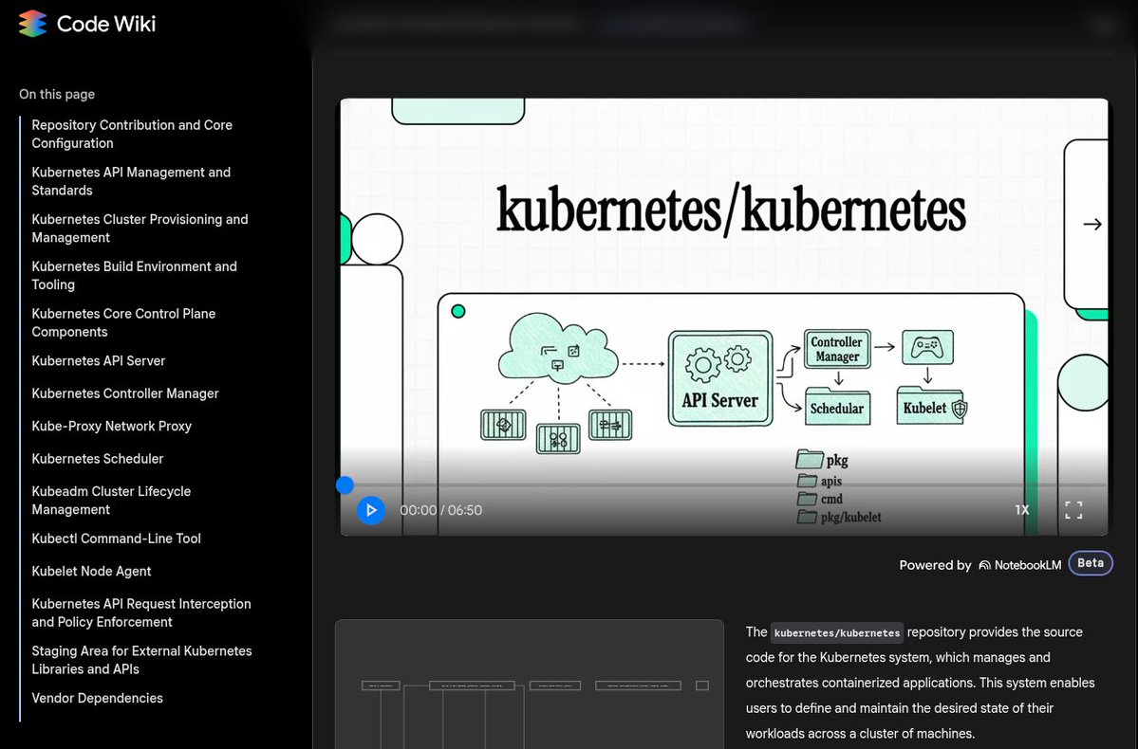Move the video progress slider handle

(x=345, y=485)
